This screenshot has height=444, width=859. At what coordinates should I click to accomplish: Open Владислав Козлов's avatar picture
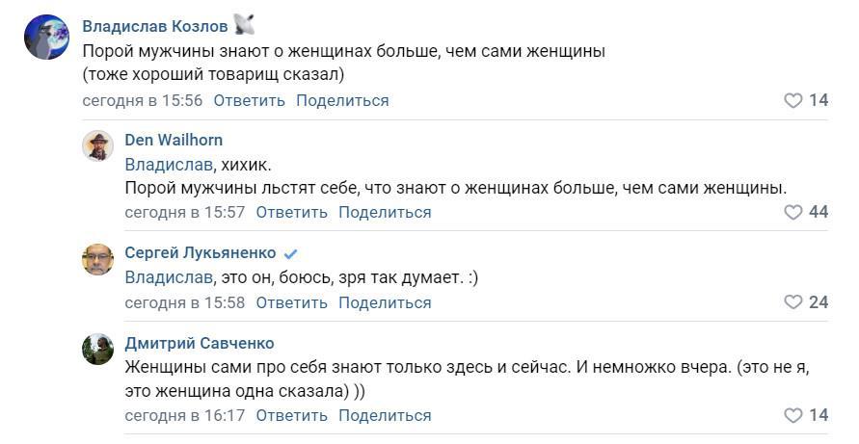coord(46,38)
